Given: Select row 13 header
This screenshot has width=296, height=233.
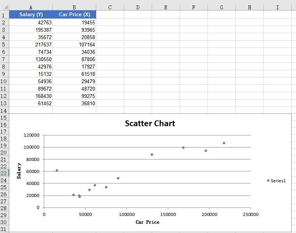Looking at the screenshot, I should coord(4,103).
